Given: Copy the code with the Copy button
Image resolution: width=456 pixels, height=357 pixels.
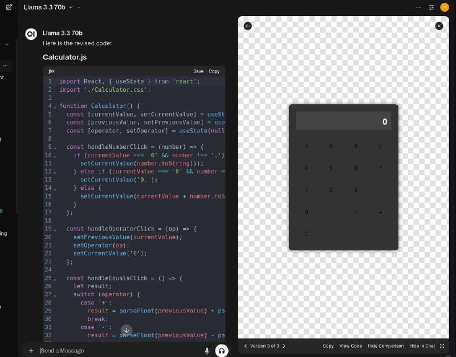Looking at the screenshot, I should [x=214, y=71].
